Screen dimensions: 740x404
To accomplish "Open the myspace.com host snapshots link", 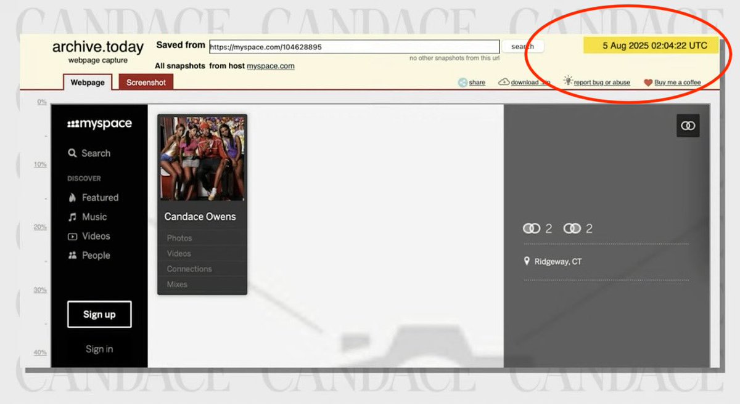I will coord(271,66).
